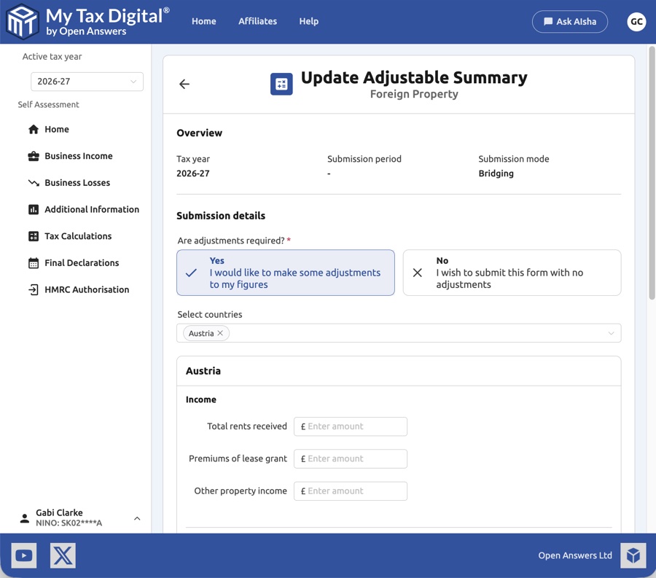This screenshot has height=578, width=656.
Task: Expand the Gabi Clarke user menu
Action: [137, 518]
